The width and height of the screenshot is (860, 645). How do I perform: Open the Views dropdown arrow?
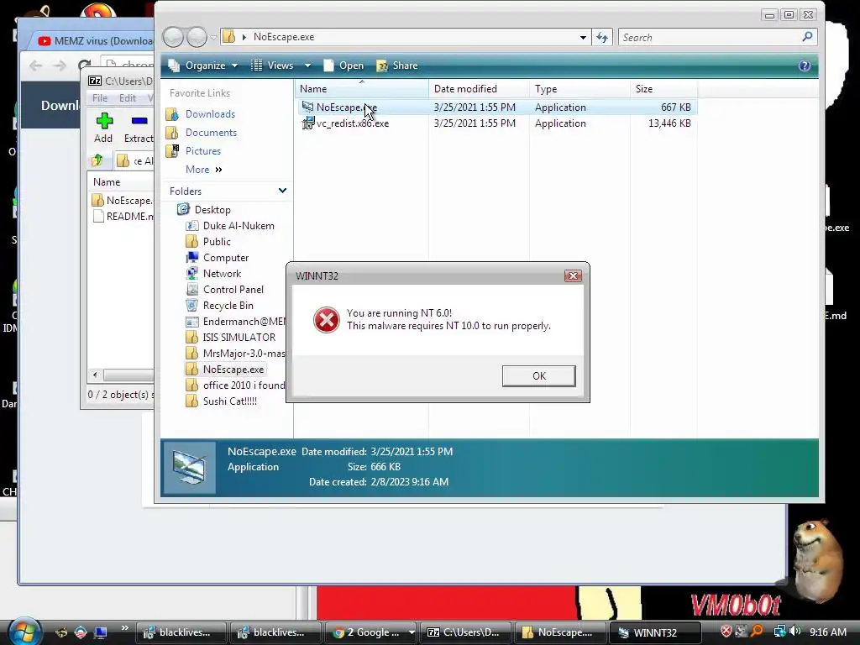click(307, 66)
